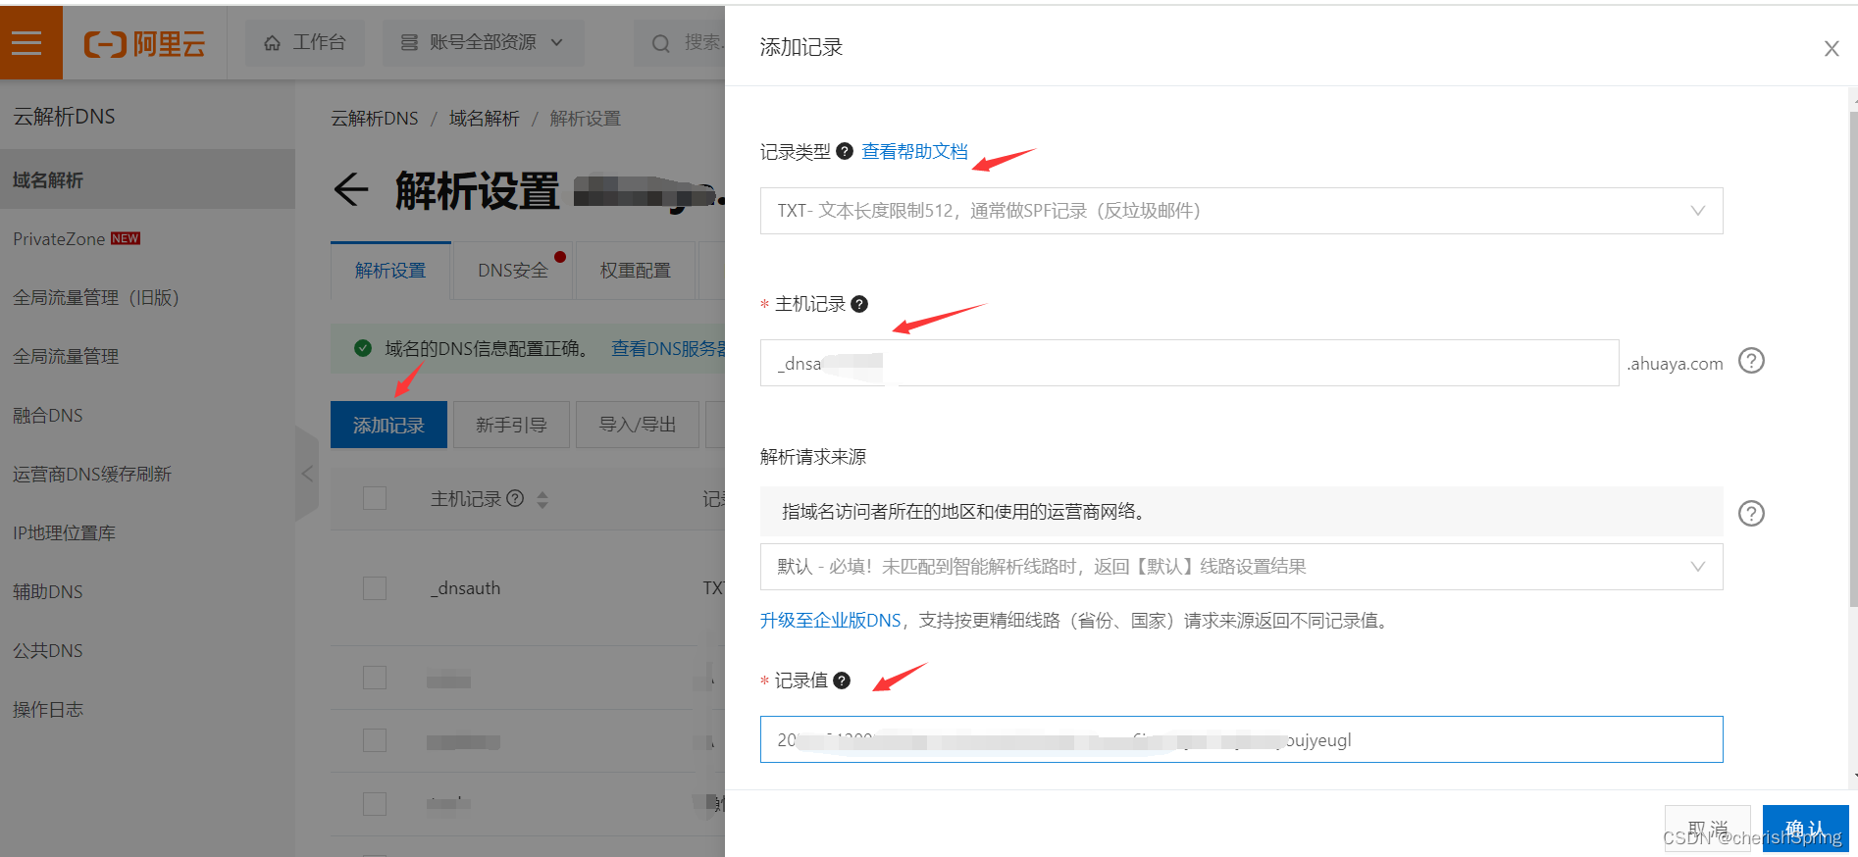Viewport: 1858px width, 857px height.
Task: Click 云解析DNS breadcrumb link
Action: 374,119
